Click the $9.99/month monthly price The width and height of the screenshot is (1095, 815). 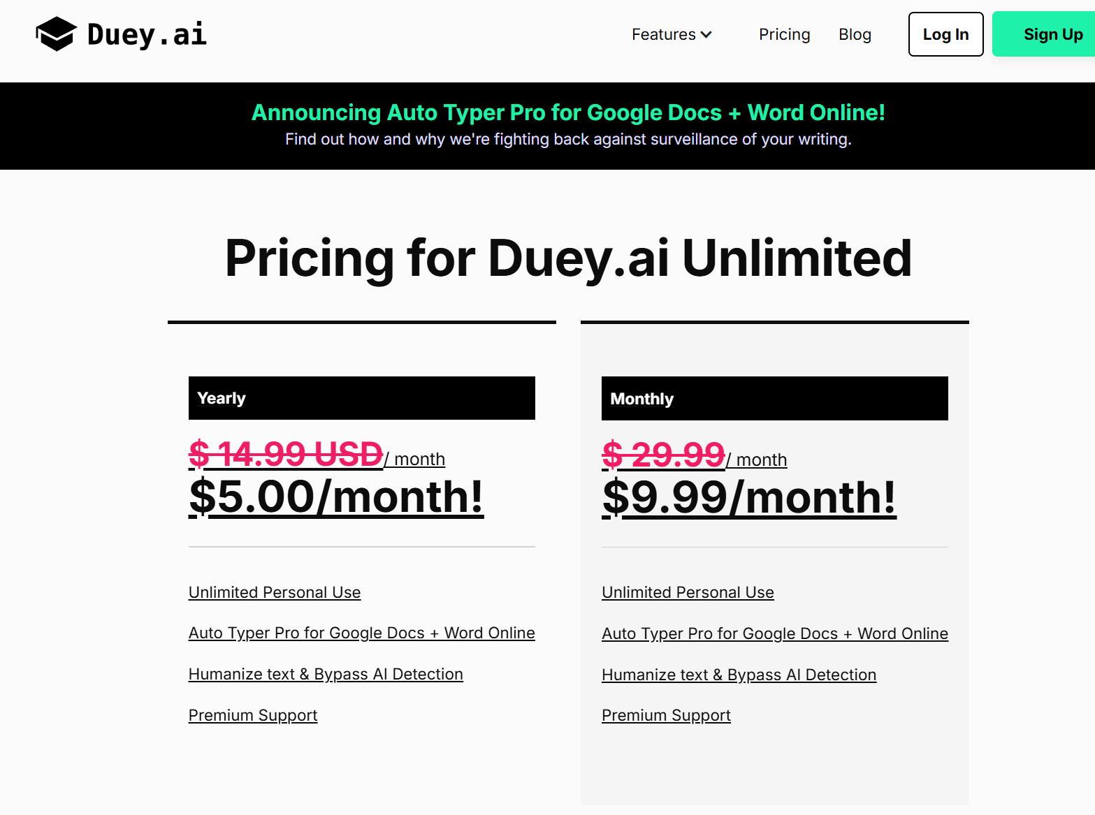(x=748, y=497)
